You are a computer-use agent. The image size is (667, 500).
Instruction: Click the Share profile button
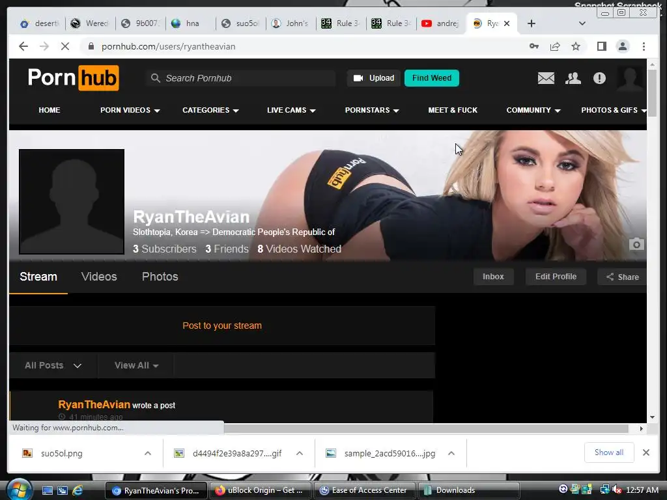click(622, 277)
